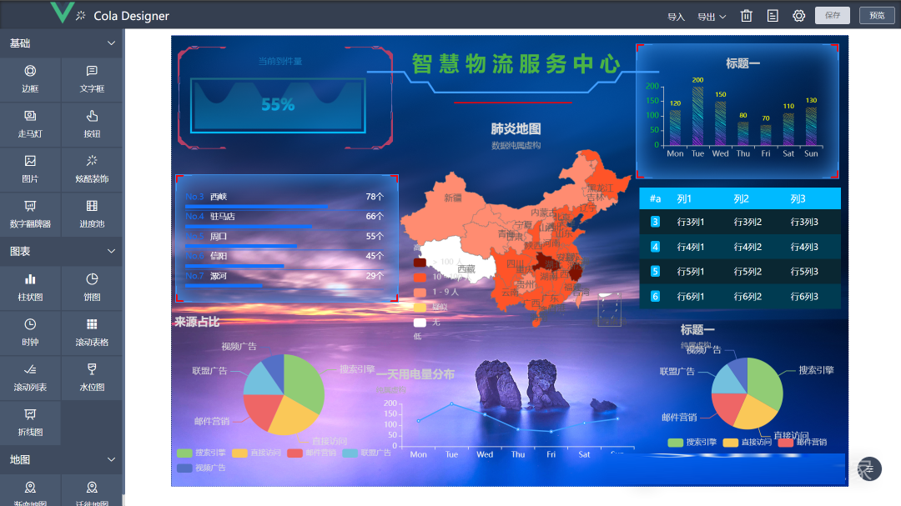Click 导入 import in the top bar

[x=676, y=17]
